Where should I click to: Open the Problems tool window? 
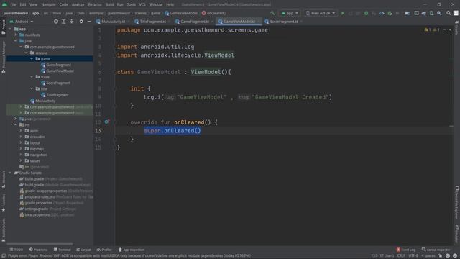(38, 250)
